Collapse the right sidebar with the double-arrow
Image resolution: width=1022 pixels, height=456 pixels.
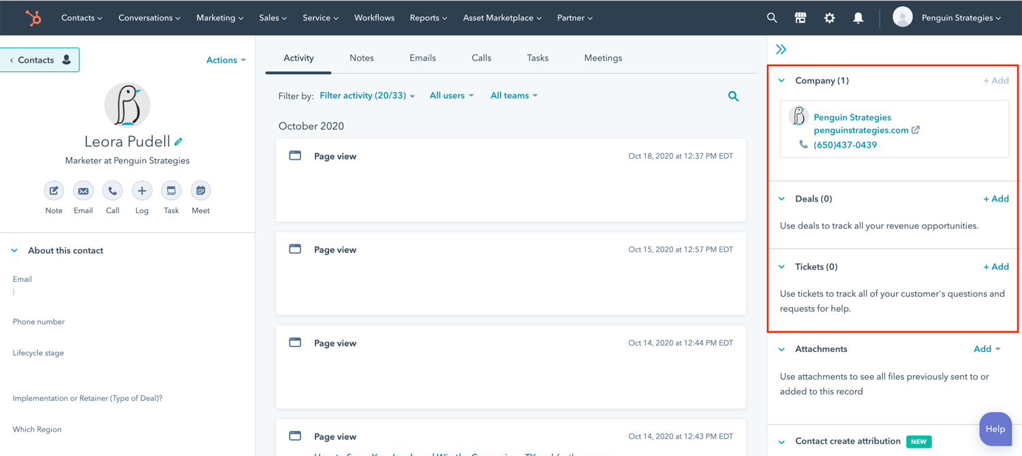(781, 48)
